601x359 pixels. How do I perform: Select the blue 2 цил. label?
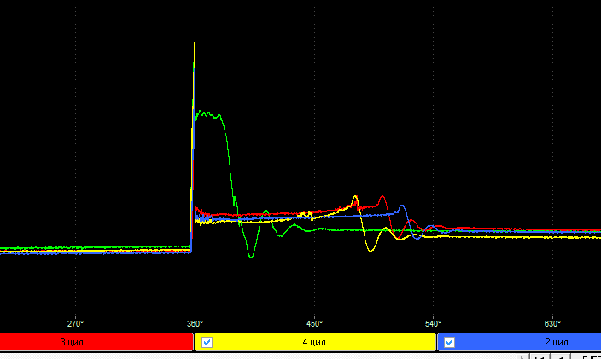(x=557, y=342)
